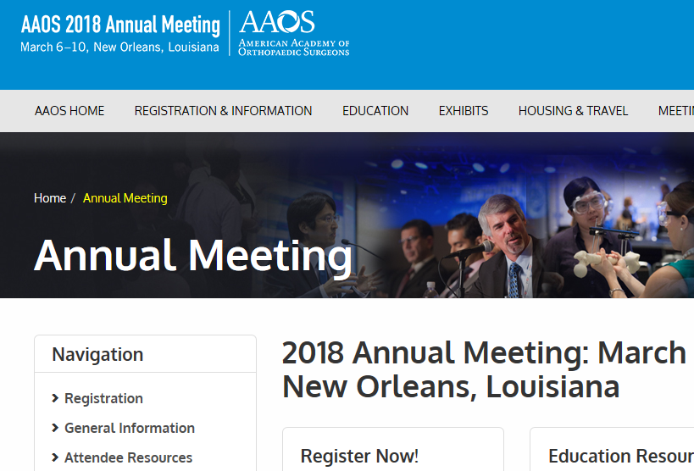Viewport: 694px width, 471px height.
Task: Expand the General Information chevron arrow
Action: 55,428
